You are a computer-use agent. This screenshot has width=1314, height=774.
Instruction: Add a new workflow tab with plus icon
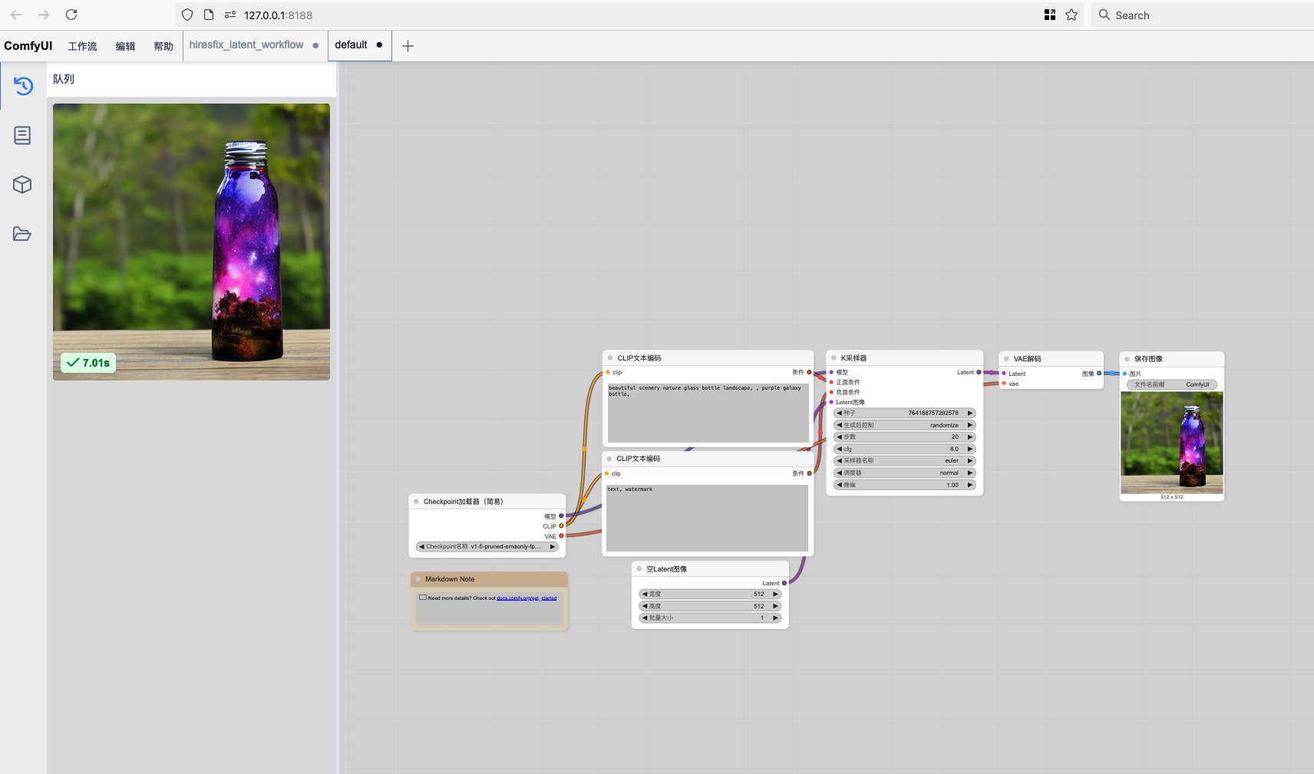[408, 46]
